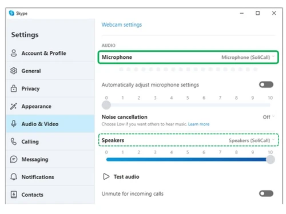
Task: Click Learn more about noise cancellation
Action: 198,124
